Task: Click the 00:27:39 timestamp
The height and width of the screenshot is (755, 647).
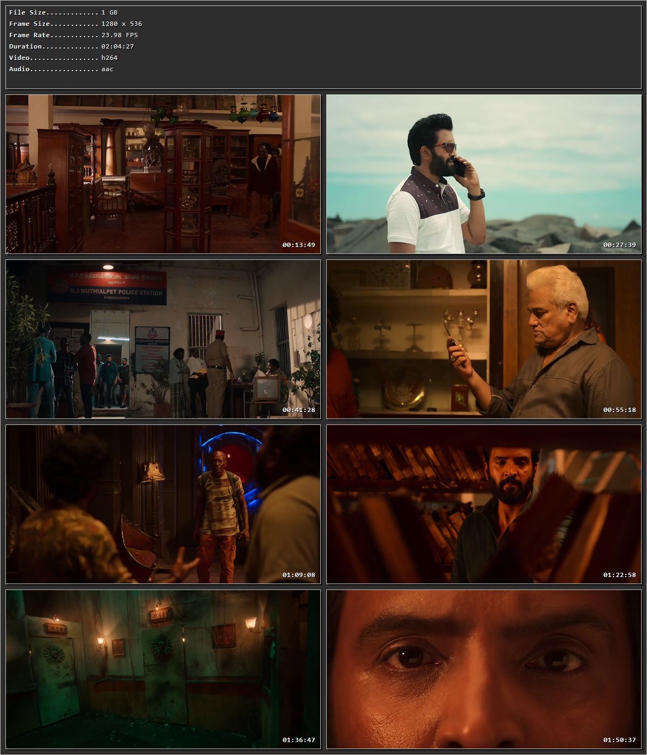Action: pyautogui.click(x=619, y=245)
